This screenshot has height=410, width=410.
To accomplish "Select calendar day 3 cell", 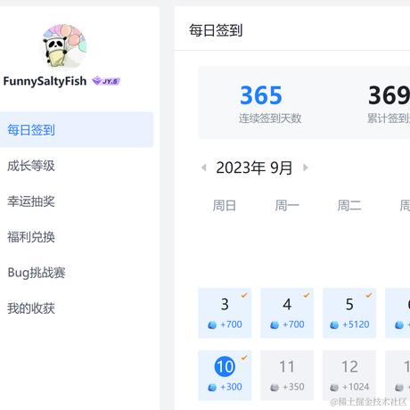I will (225, 313).
